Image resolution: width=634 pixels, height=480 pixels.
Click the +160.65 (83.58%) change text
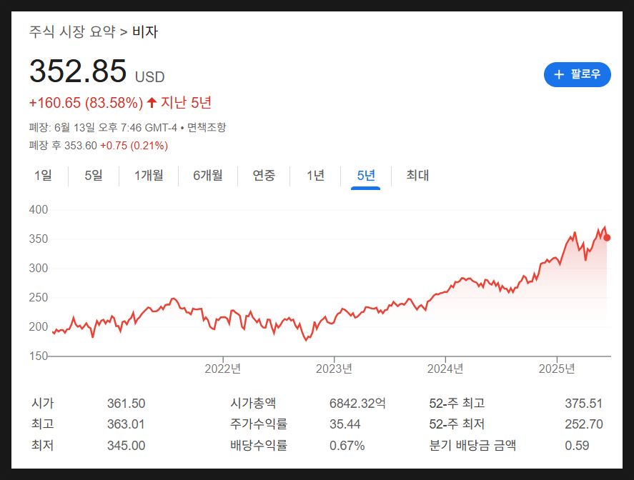[86, 103]
